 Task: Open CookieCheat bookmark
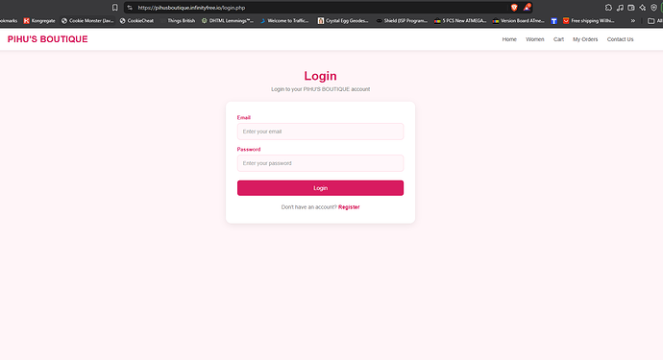(x=136, y=21)
